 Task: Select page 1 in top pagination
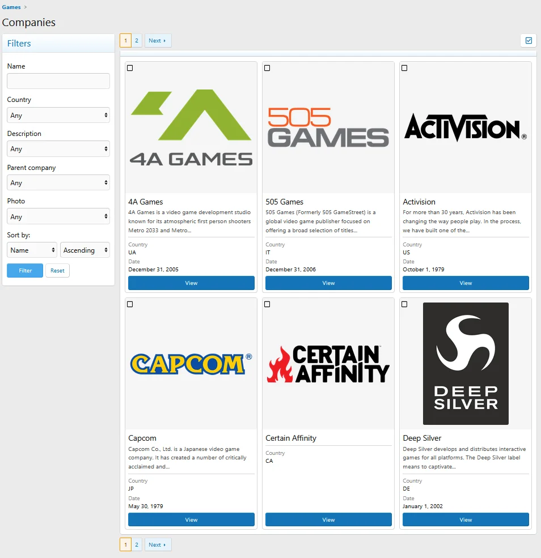[x=125, y=41]
